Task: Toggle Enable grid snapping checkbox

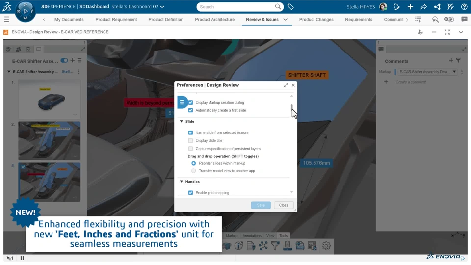Action: click(x=190, y=193)
